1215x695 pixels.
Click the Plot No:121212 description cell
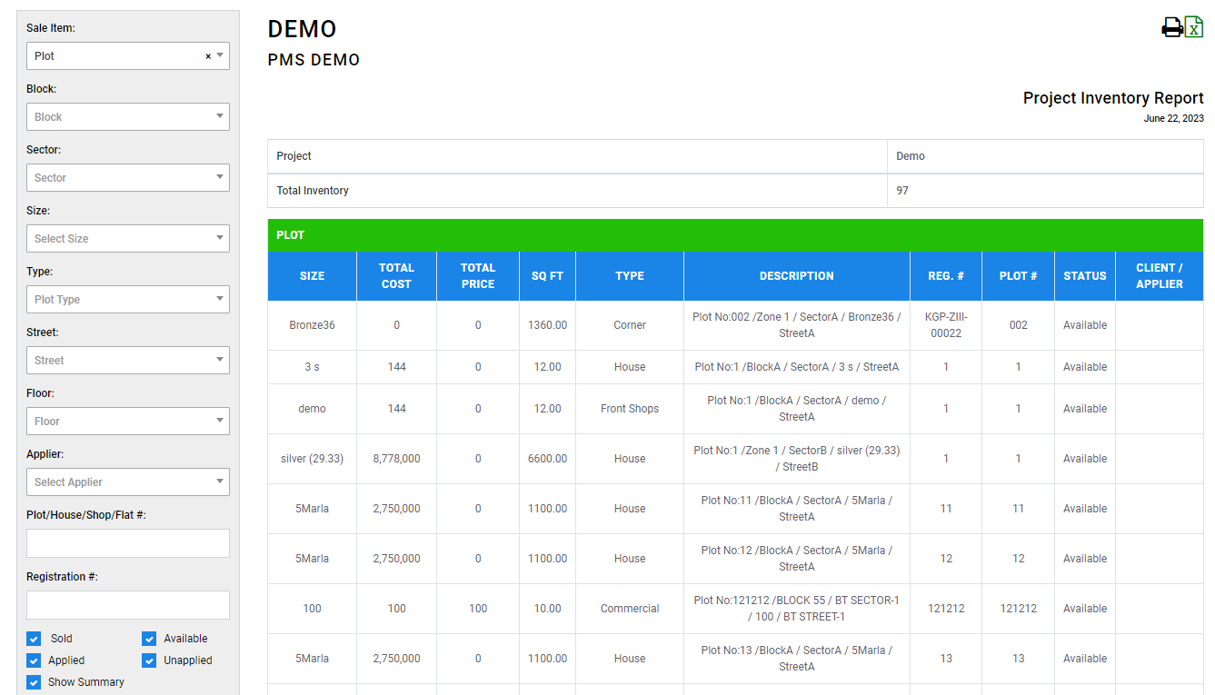[x=797, y=609]
